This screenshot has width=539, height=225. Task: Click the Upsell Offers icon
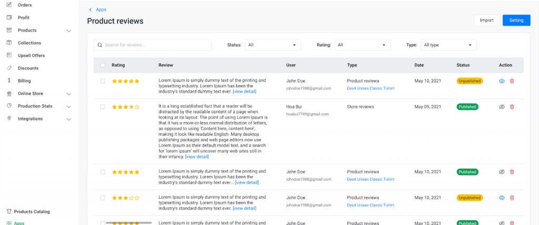9,55
